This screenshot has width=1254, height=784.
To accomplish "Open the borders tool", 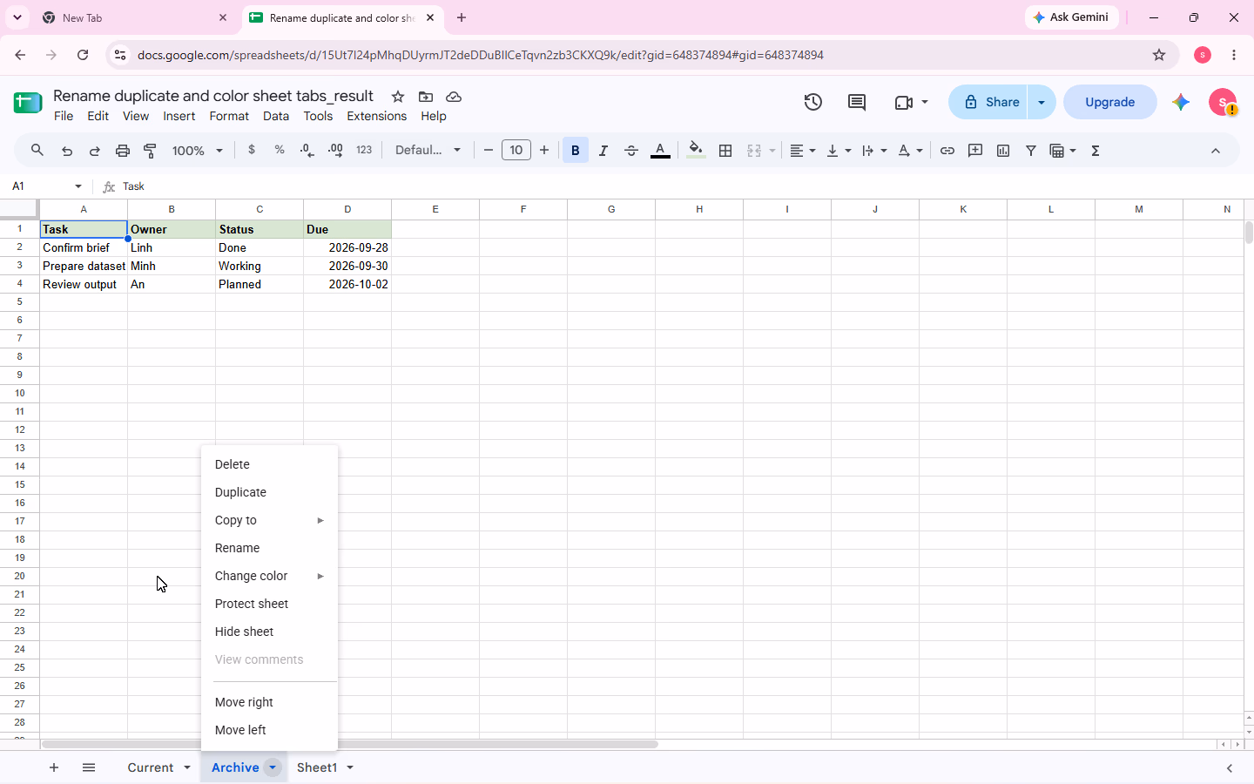I will point(725,151).
